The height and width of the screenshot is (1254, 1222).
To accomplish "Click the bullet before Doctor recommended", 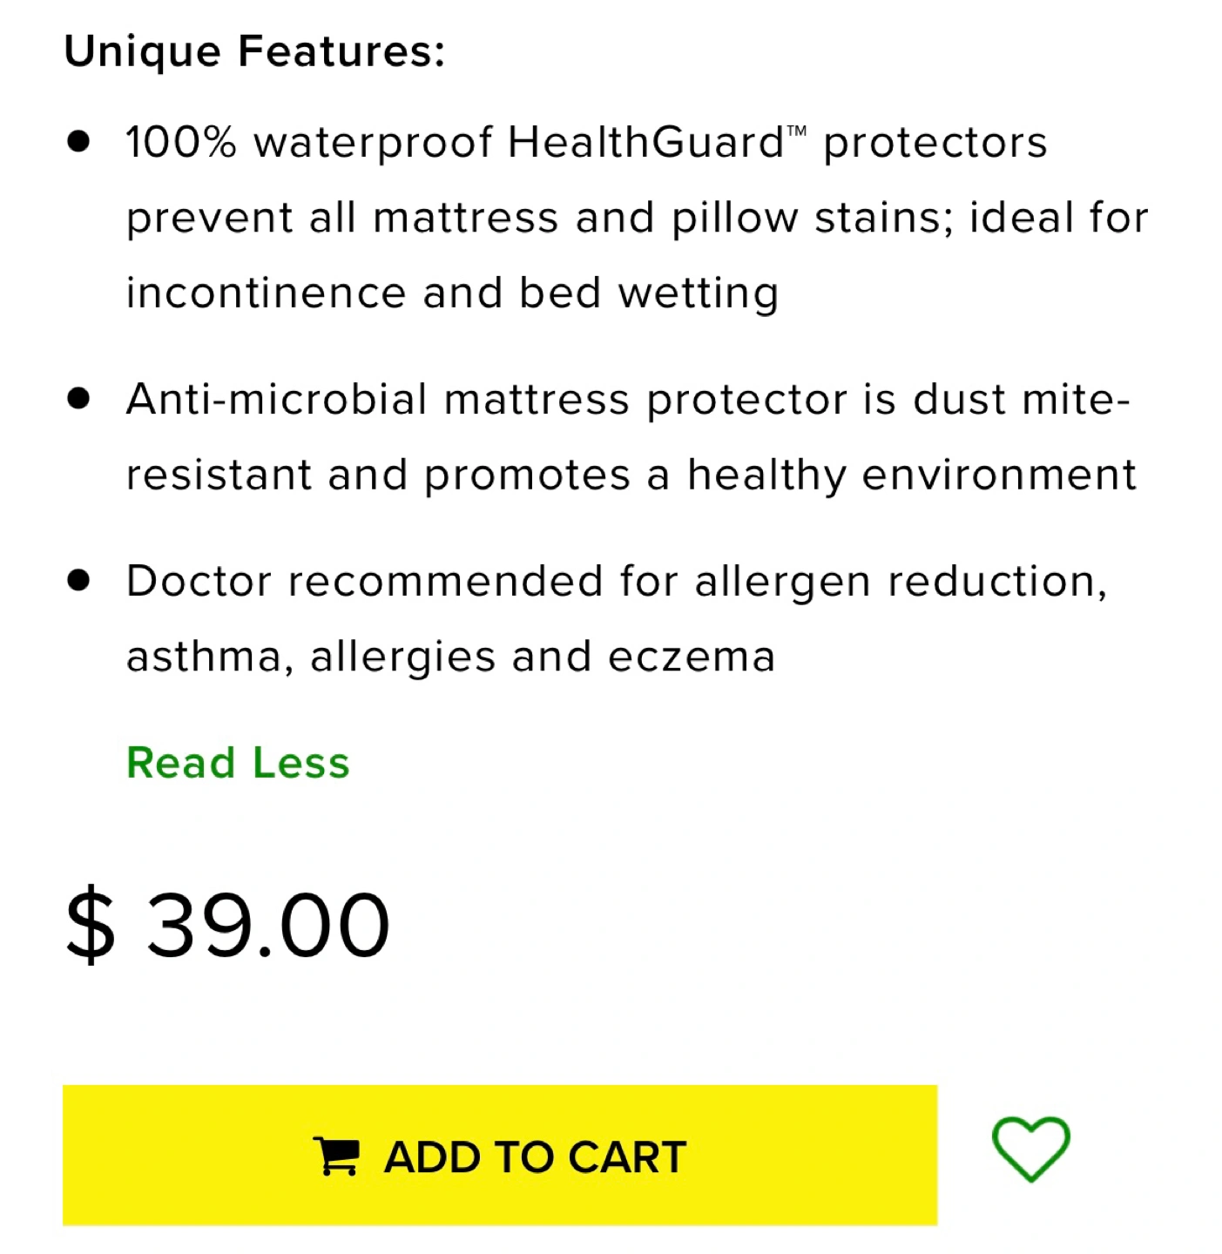I will point(78,581).
